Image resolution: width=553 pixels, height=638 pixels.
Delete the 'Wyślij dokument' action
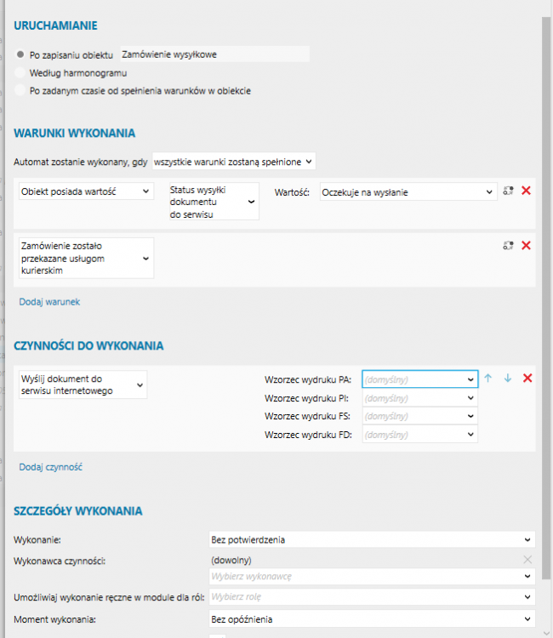click(527, 378)
